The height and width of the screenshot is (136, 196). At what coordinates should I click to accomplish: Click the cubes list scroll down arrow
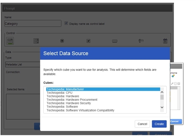pyautogui.click(x=162, y=107)
